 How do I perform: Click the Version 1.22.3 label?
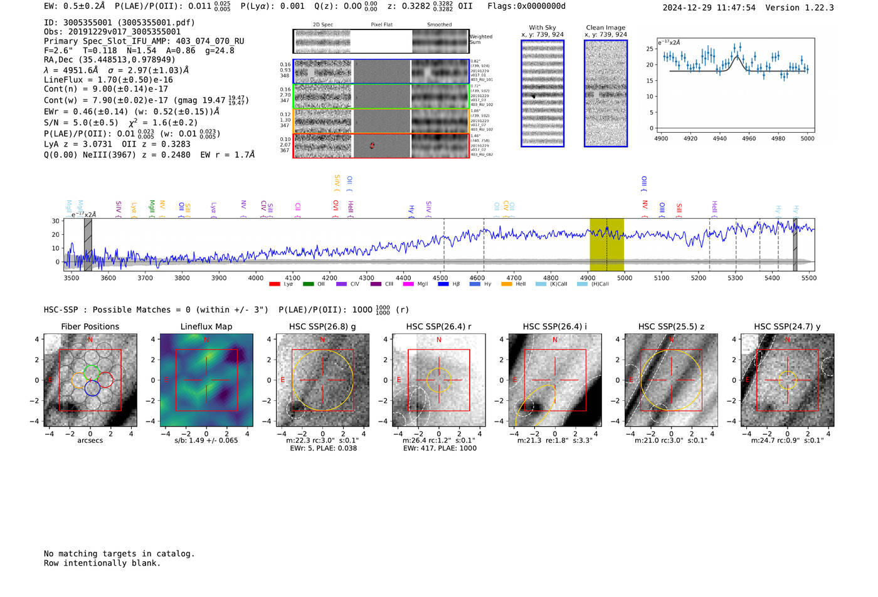click(800, 8)
